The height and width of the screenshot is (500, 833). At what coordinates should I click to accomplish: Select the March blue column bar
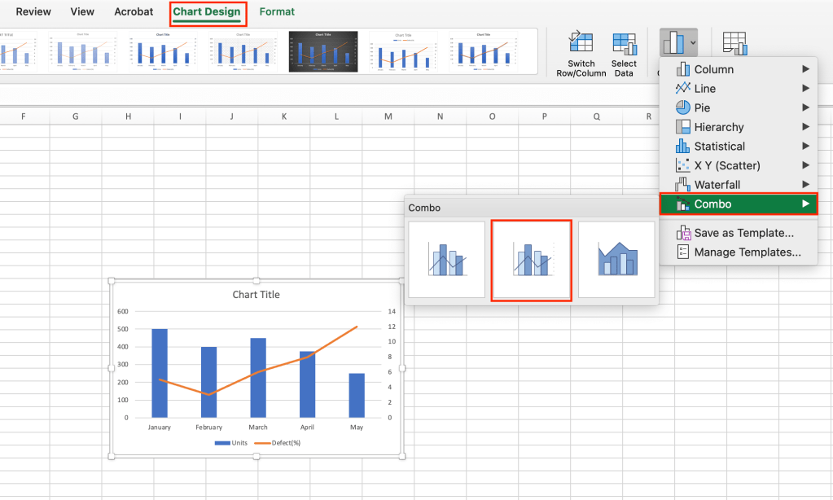coord(258,378)
